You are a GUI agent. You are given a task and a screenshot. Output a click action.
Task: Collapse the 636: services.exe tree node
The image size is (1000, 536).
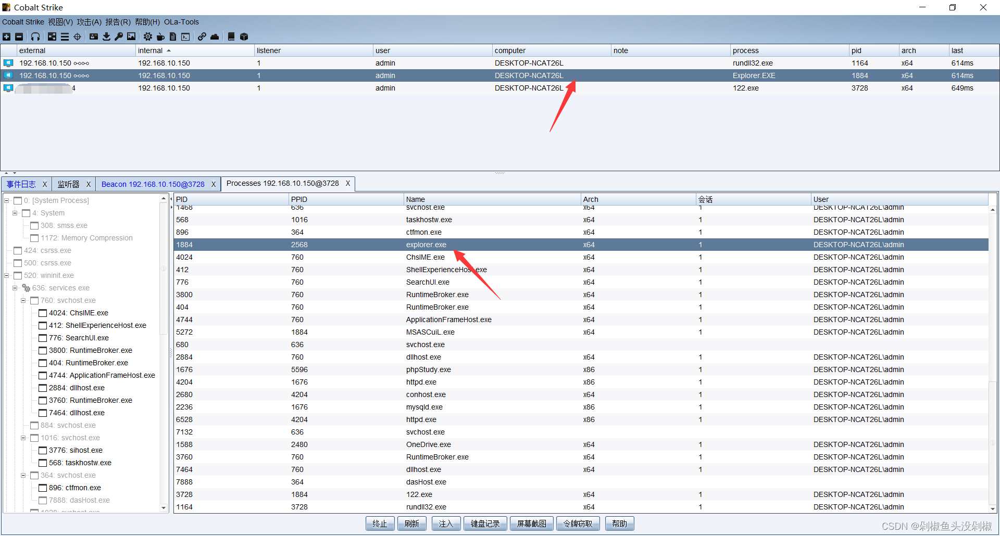(x=15, y=288)
